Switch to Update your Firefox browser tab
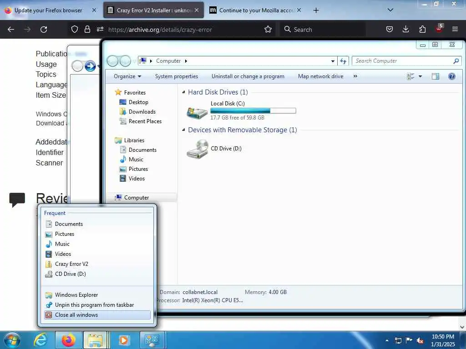Viewport: 466px width, 349px height. [x=48, y=10]
